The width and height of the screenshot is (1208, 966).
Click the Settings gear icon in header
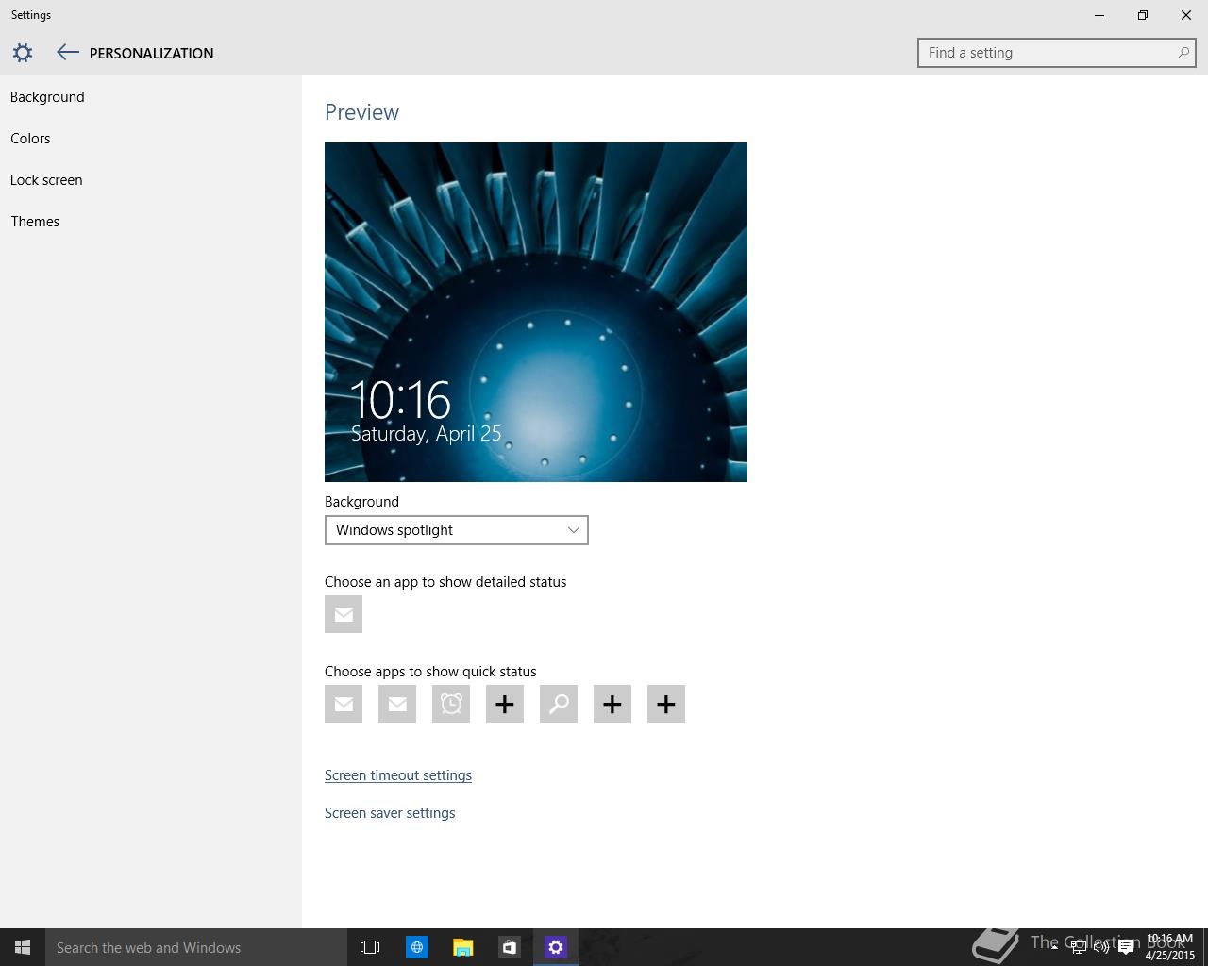pyautogui.click(x=23, y=53)
